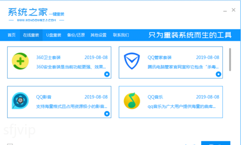Screen dimensions: 241x145
Task: Toggle selection circle on QQ管家套装 card
Action: pyautogui.click(x=218, y=74)
